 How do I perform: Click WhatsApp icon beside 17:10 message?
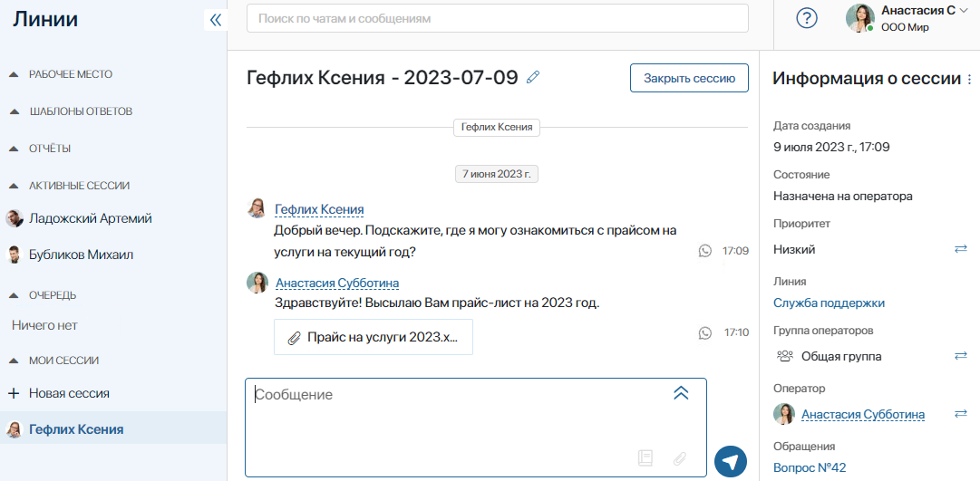tap(705, 333)
